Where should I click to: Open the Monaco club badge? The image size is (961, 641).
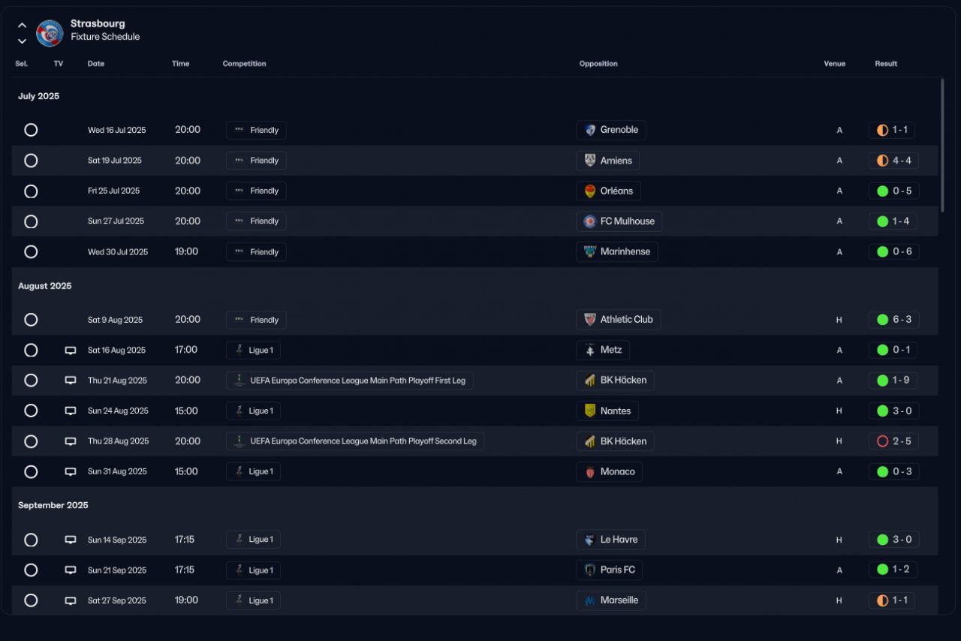(x=590, y=471)
